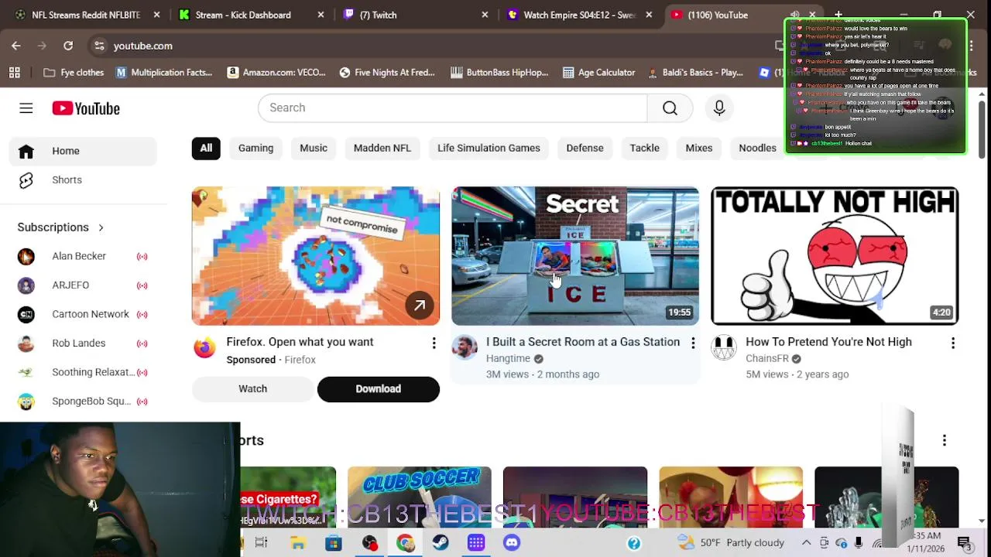Open Alan Becker's channel avatar
This screenshot has width=991, height=557.
pos(26,256)
